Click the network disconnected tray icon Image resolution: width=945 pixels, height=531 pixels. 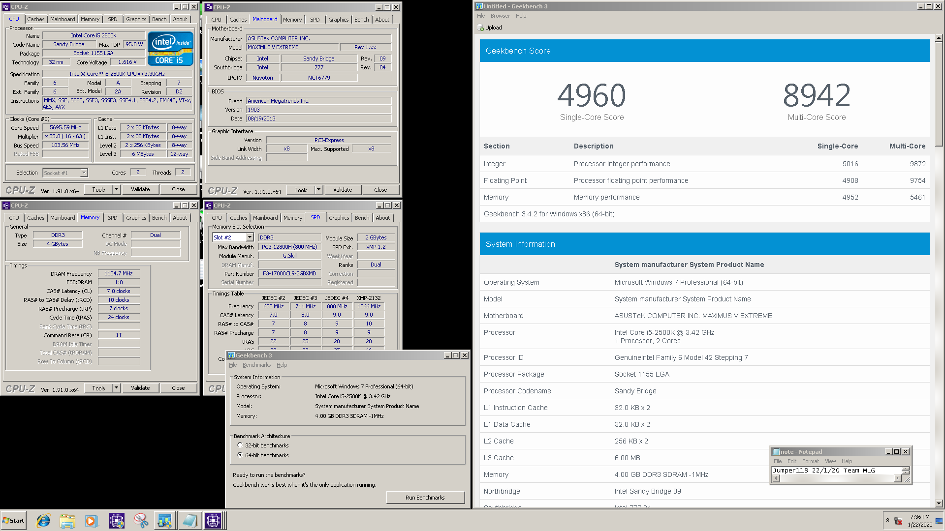pyautogui.click(x=898, y=521)
